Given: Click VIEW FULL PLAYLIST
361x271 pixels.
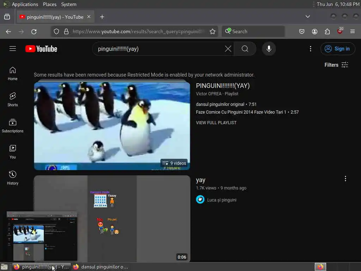Looking at the screenshot, I should [216, 122].
